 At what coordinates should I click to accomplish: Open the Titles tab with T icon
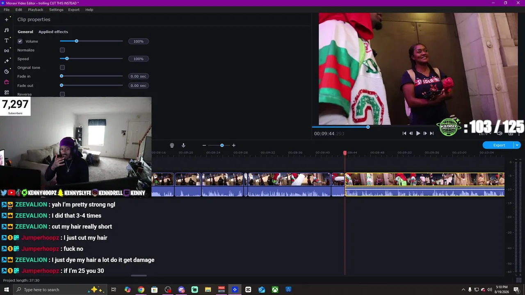coord(6,40)
